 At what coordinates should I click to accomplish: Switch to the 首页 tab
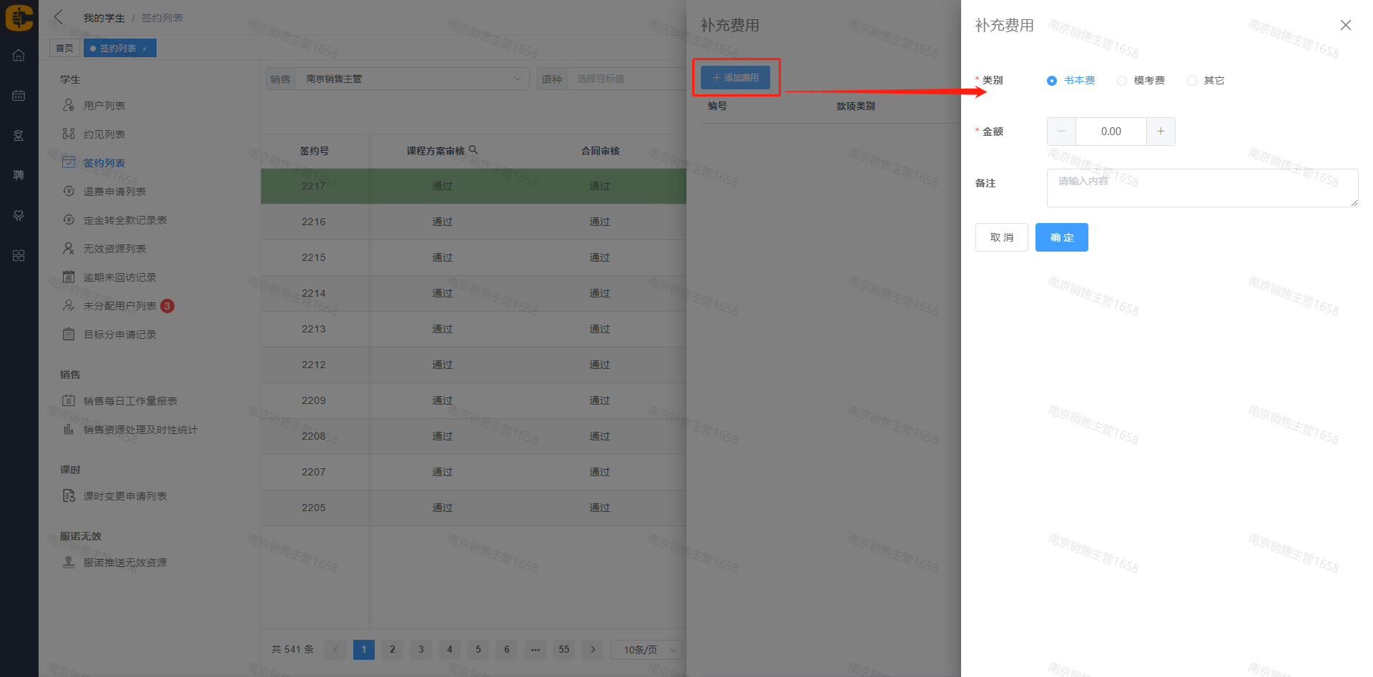coord(64,48)
